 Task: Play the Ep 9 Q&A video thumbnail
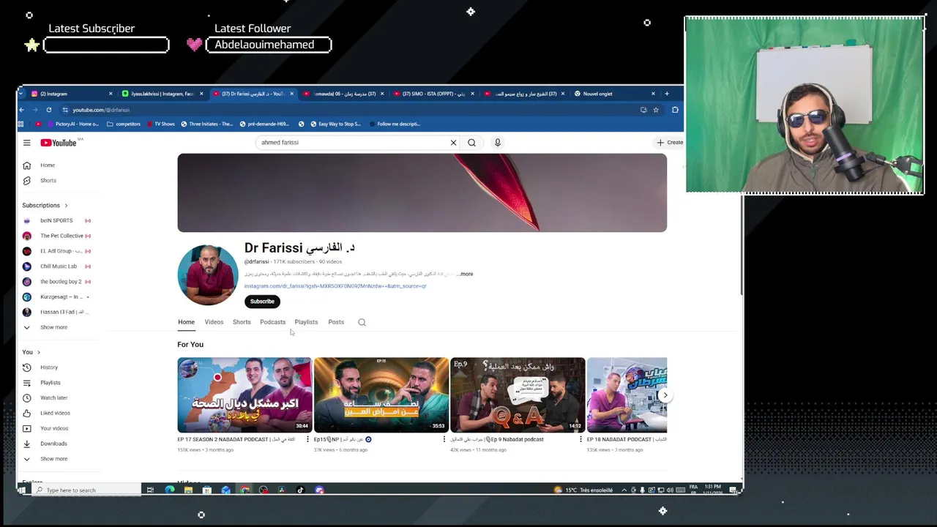(x=518, y=395)
